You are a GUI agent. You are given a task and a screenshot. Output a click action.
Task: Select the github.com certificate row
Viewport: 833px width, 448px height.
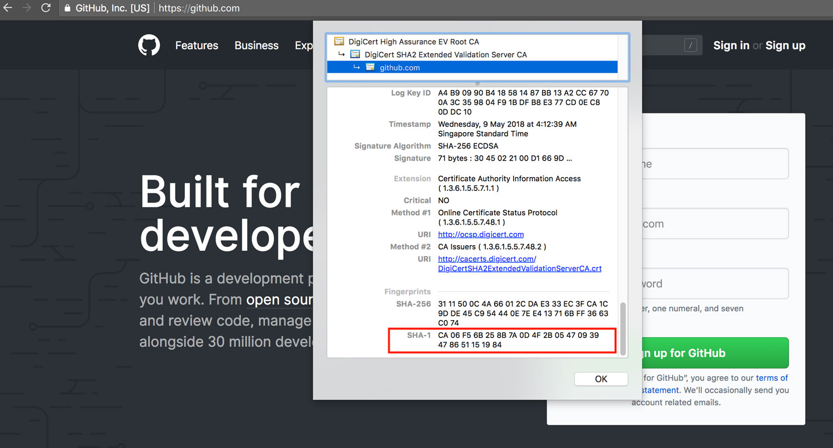point(472,67)
